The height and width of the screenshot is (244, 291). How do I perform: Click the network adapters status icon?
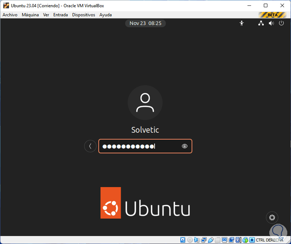204,240
